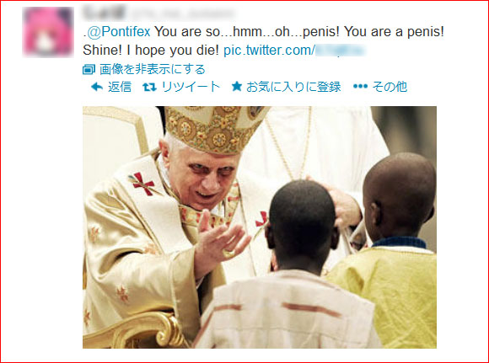
Task: Retweet using the リツイート label
Action: [x=191, y=87]
